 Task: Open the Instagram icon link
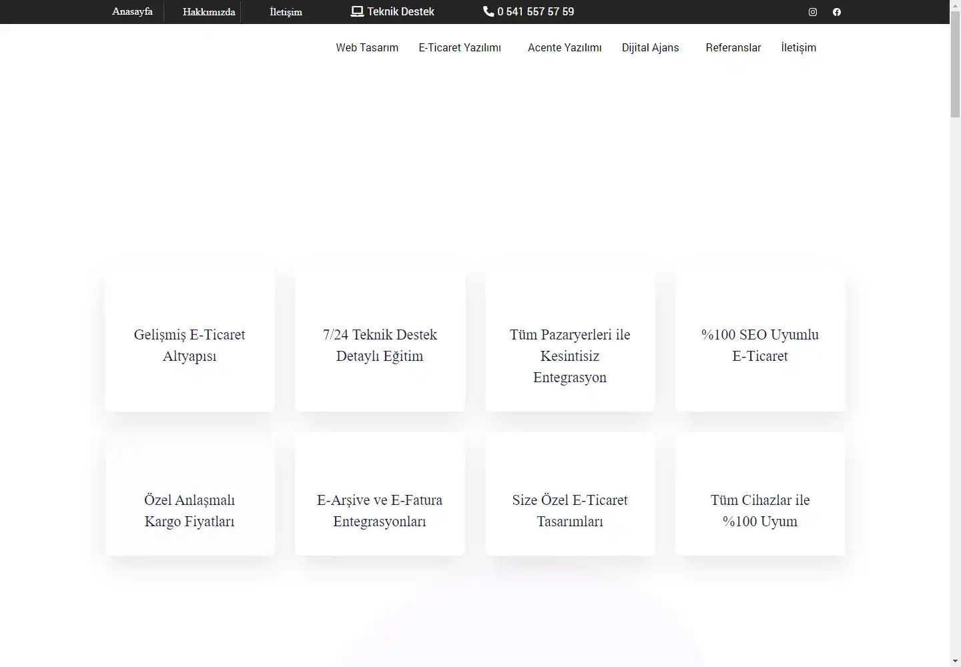(813, 12)
